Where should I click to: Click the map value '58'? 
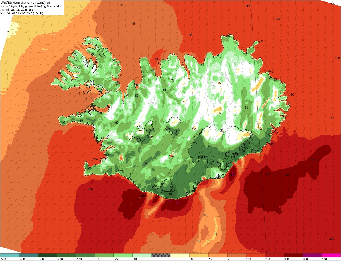point(94,54)
